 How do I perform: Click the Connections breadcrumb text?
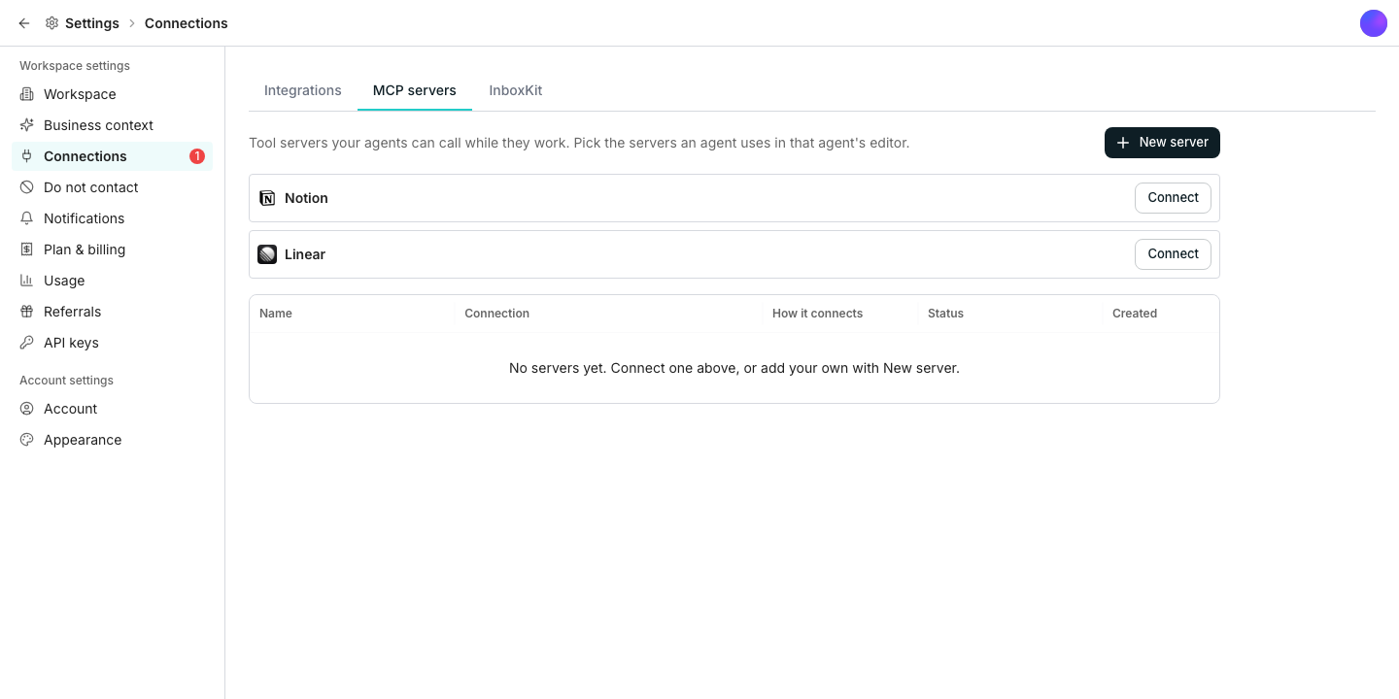[187, 23]
